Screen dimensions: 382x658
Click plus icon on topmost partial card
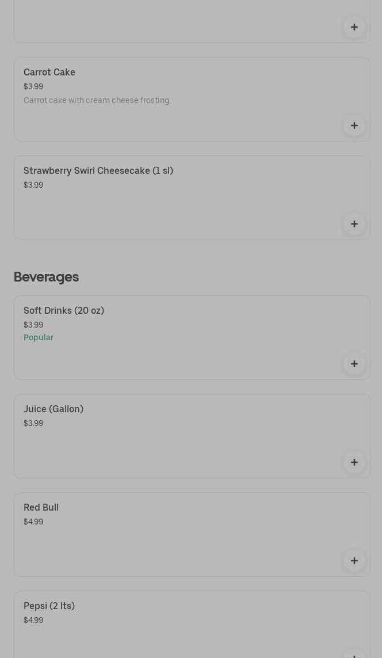click(x=354, y=27)
